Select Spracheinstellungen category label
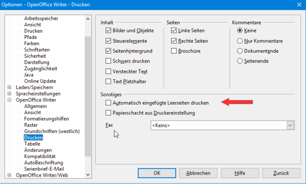This screenshot has width=306, height=184. click(38, 93)
